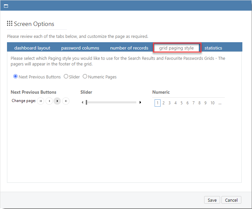Click the first page pager icon
This screenshot has width=252, height=209.
[x=41, y=101]
